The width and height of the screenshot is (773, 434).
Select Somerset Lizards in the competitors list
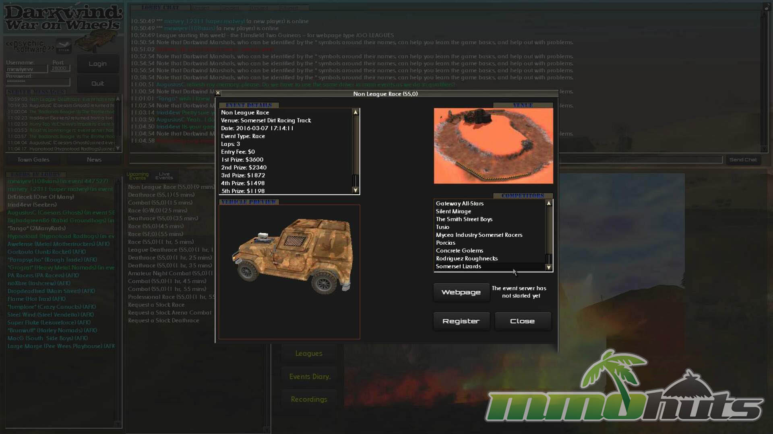point(458,266)
